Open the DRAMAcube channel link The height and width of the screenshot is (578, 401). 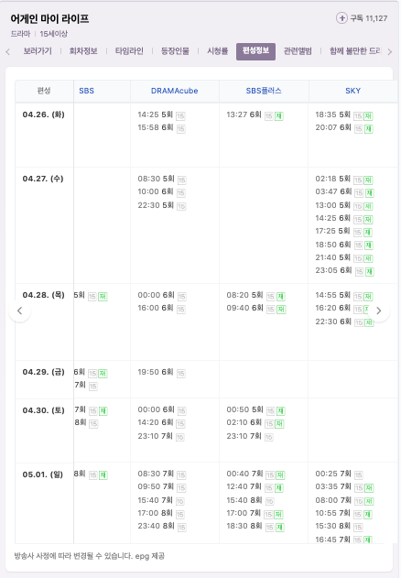click(174, 91)
